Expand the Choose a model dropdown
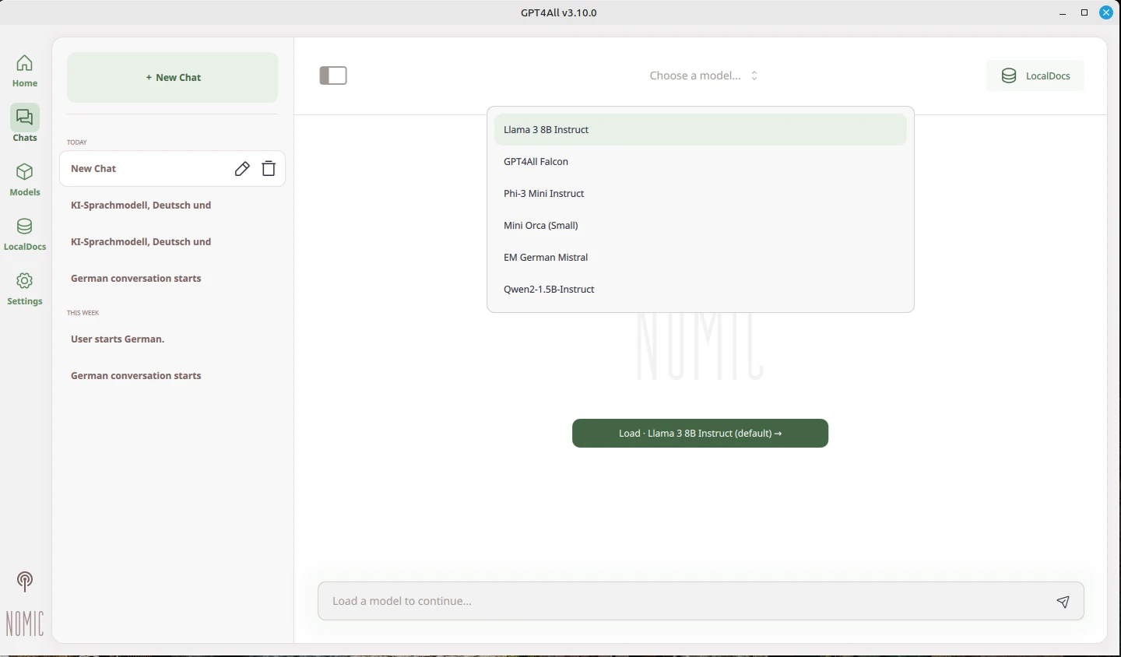1121x657 pixels. (704, 76)
